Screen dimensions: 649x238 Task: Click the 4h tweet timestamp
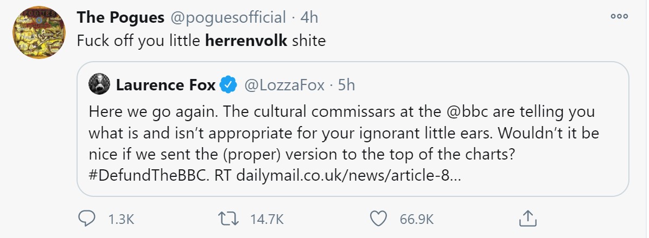click(x=309, y=17)
